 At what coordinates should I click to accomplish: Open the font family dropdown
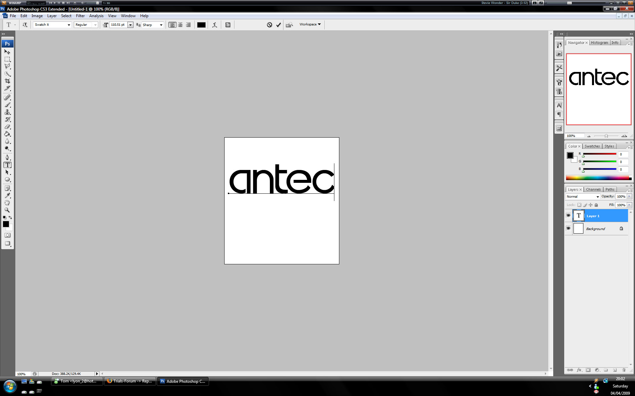(x=69, y=25)
